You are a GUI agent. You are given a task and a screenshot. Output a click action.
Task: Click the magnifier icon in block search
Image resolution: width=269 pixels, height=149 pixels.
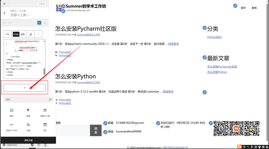(50, 99)
